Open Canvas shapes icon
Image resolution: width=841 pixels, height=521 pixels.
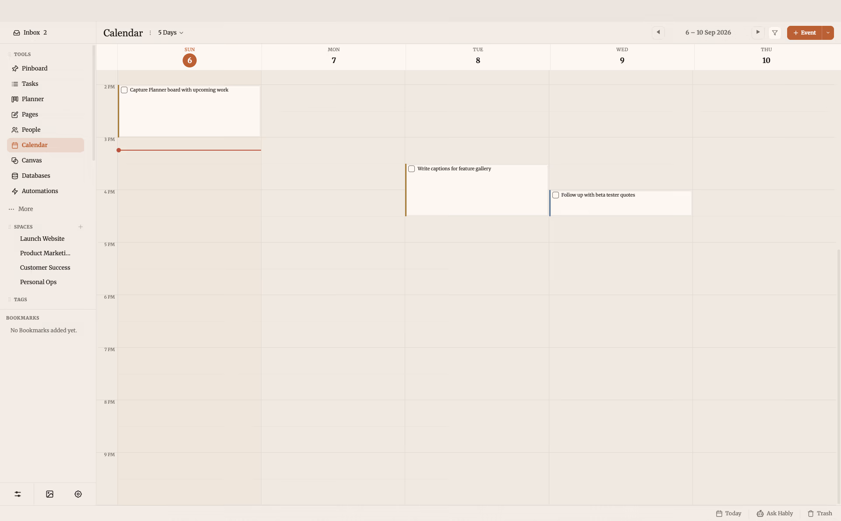pos(15,160)
